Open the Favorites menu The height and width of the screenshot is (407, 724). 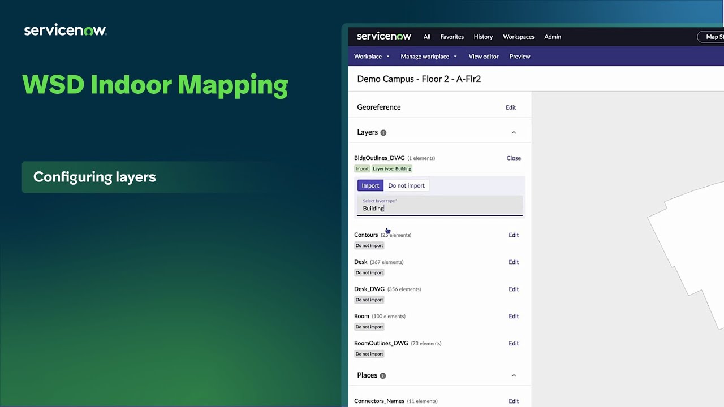tap(451, 37)
